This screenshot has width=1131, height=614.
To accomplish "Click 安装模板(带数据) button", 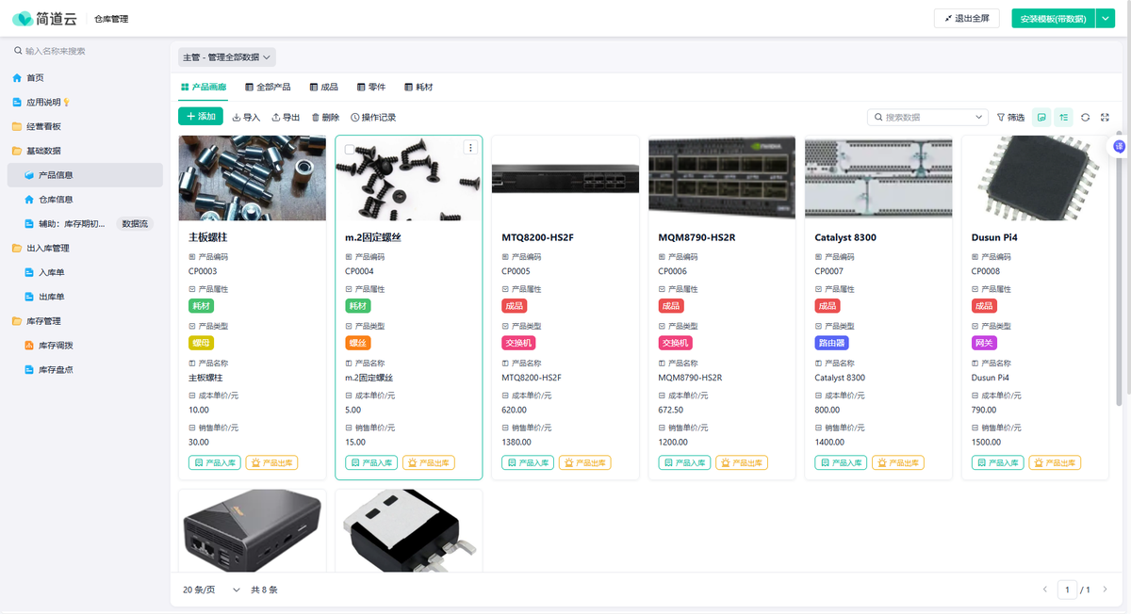I will [1054, 19].
